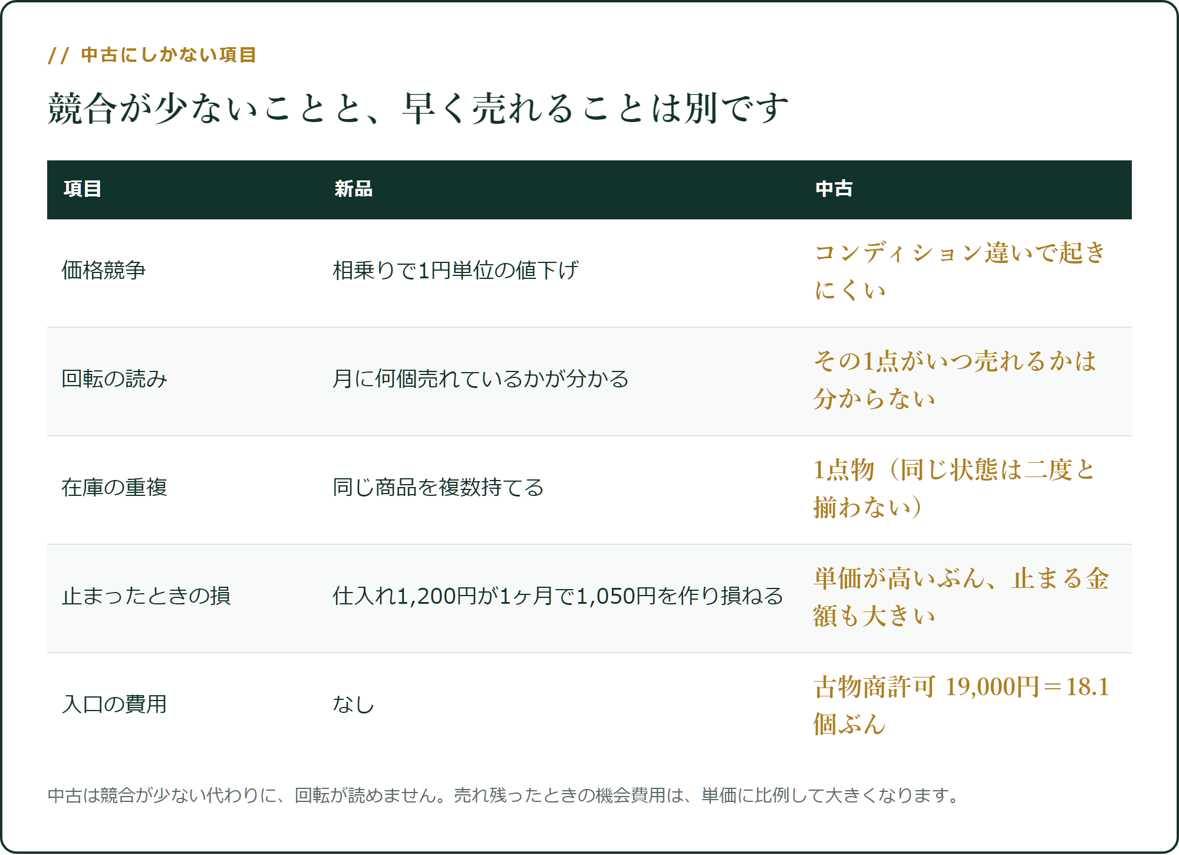
Task: Select the 回転の読み row label
Action: (x=114, y=379)
